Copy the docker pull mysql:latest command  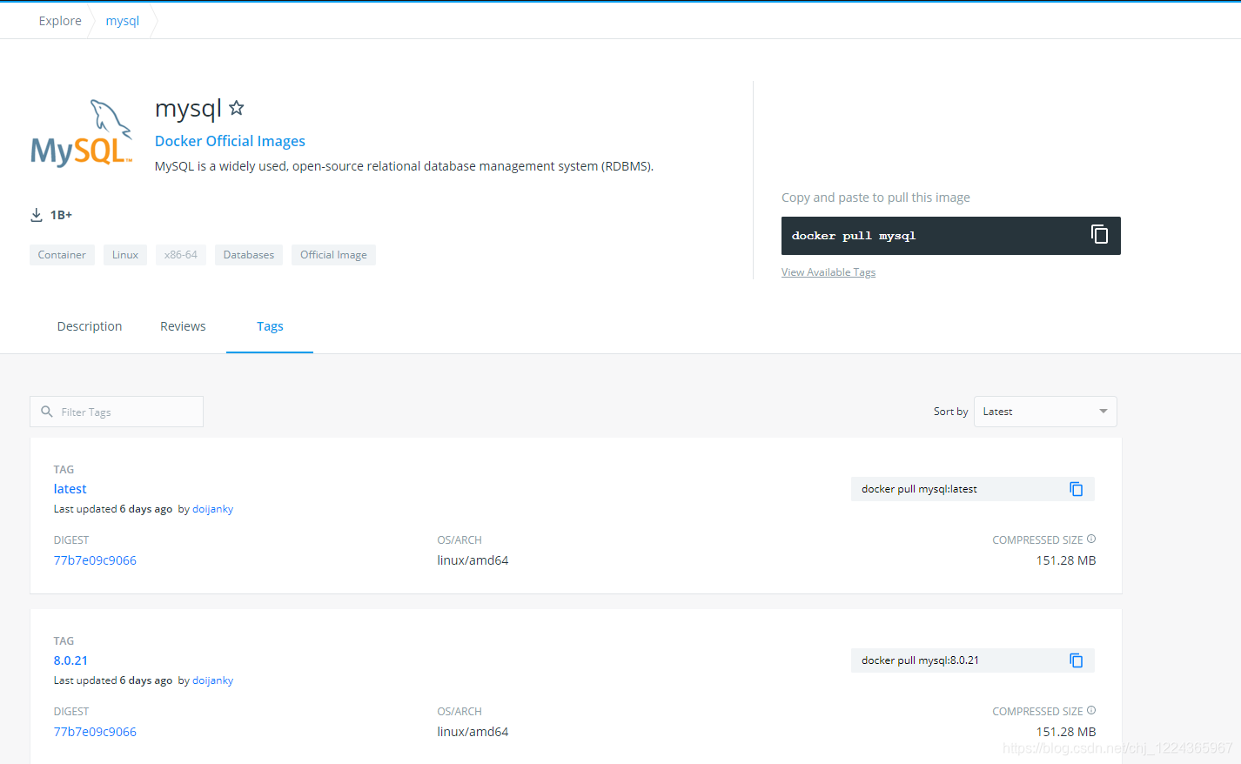pos(1077,488)
